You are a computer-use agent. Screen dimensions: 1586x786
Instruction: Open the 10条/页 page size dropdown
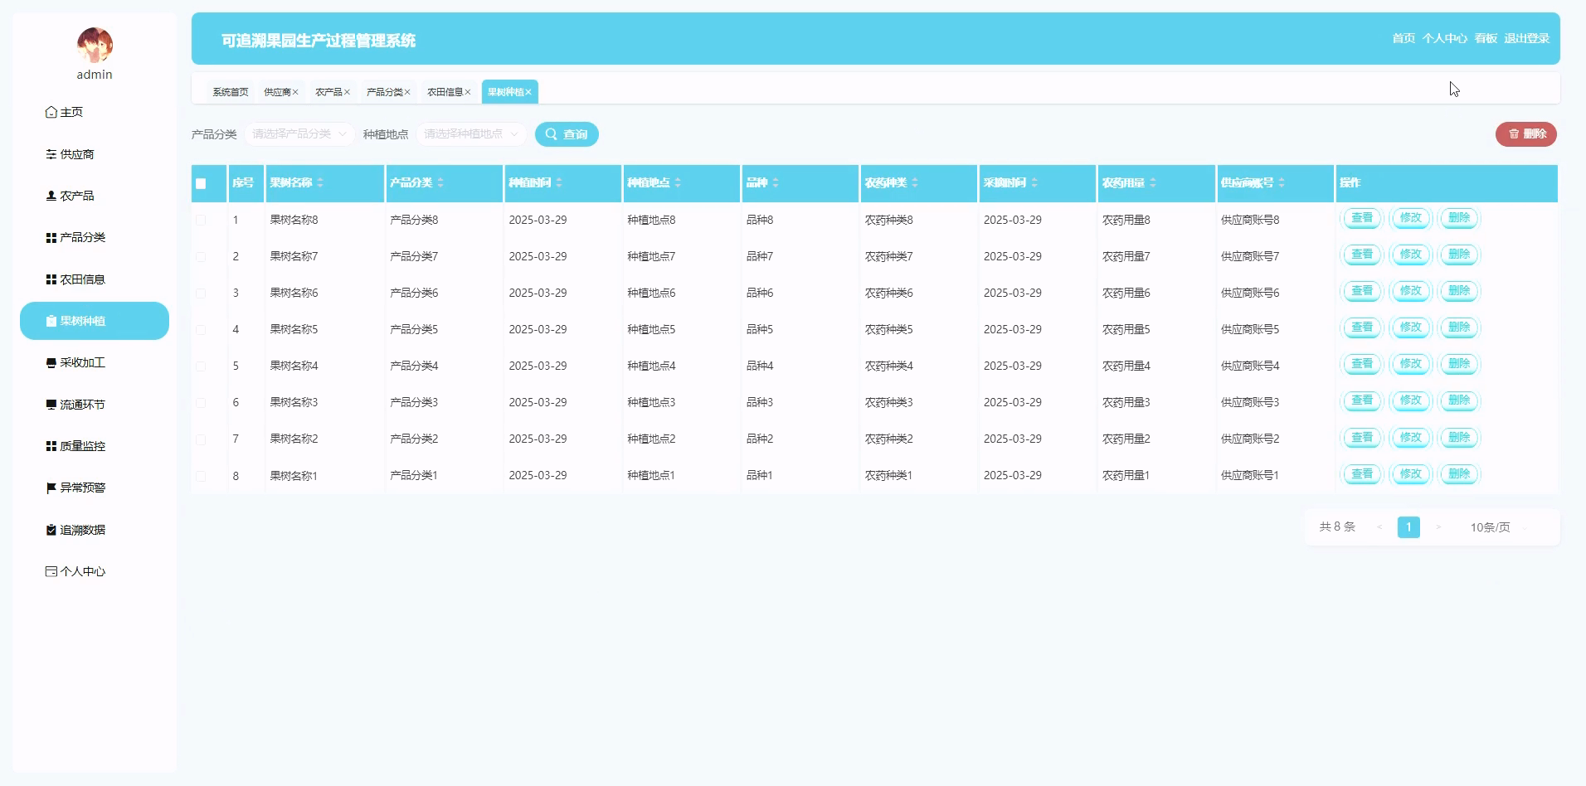[x=1499, y=527]
